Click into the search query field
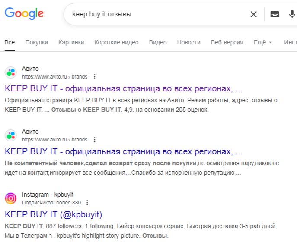The height and width of the screenshot is (245, 297). click(156, 14)
